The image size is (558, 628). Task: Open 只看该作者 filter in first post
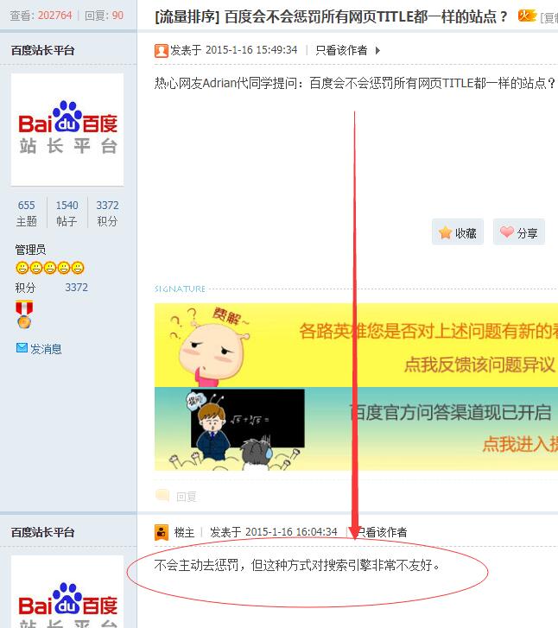(x=341, y=50)
